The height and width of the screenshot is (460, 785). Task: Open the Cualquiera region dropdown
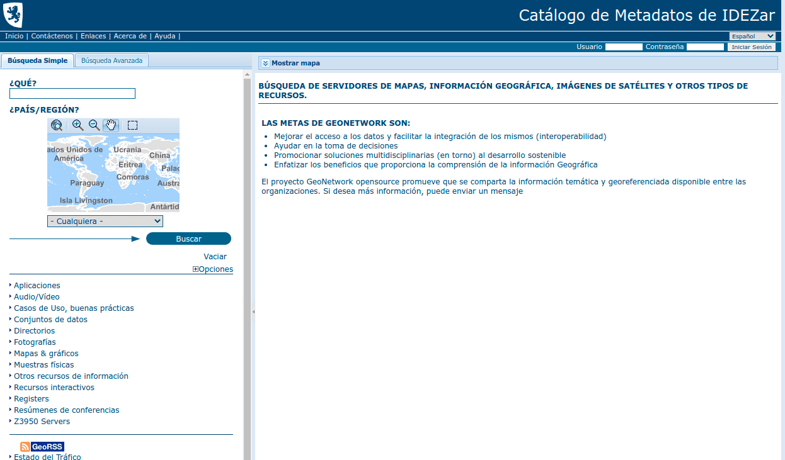(105, 222)
